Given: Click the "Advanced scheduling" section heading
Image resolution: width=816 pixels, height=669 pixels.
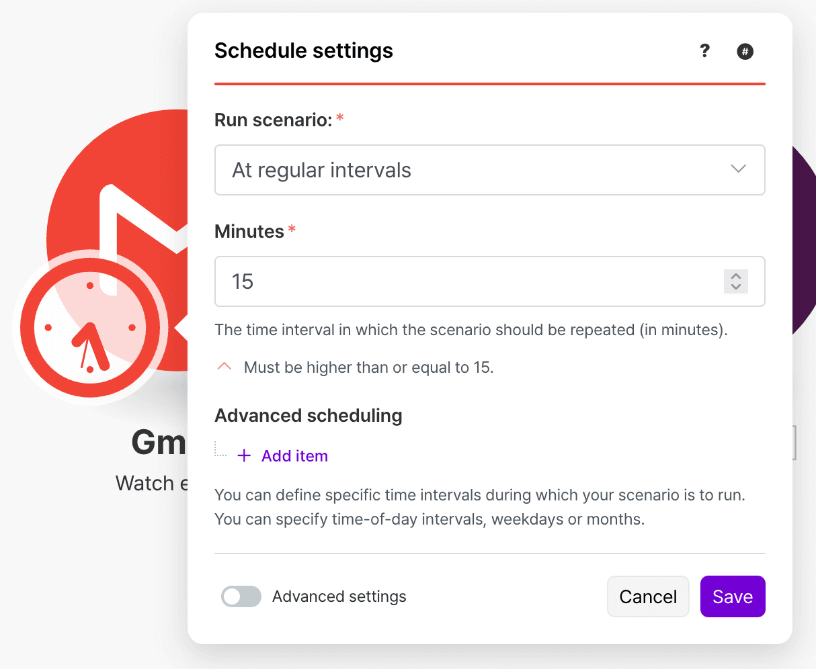Looking at the screenshot, I should pyautogui.click(x=308, y=416).
